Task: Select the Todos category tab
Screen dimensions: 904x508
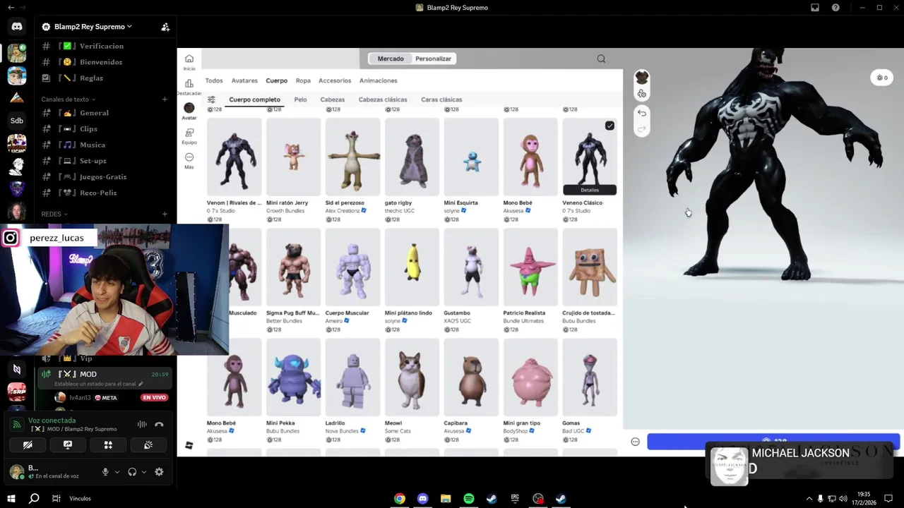Action: tap(214, 80)
